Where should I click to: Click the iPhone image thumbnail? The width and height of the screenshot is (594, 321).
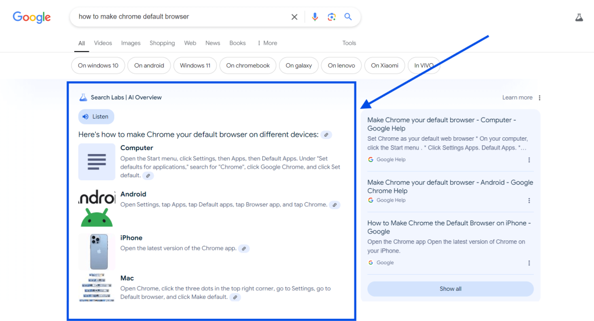click(x=97, y=251)
